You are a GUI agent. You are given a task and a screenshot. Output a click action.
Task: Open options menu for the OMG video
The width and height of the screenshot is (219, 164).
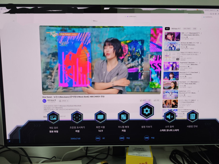pyautogui.click(x=201, y=33)
